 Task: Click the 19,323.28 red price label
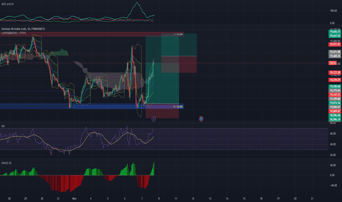coord(335,72)
